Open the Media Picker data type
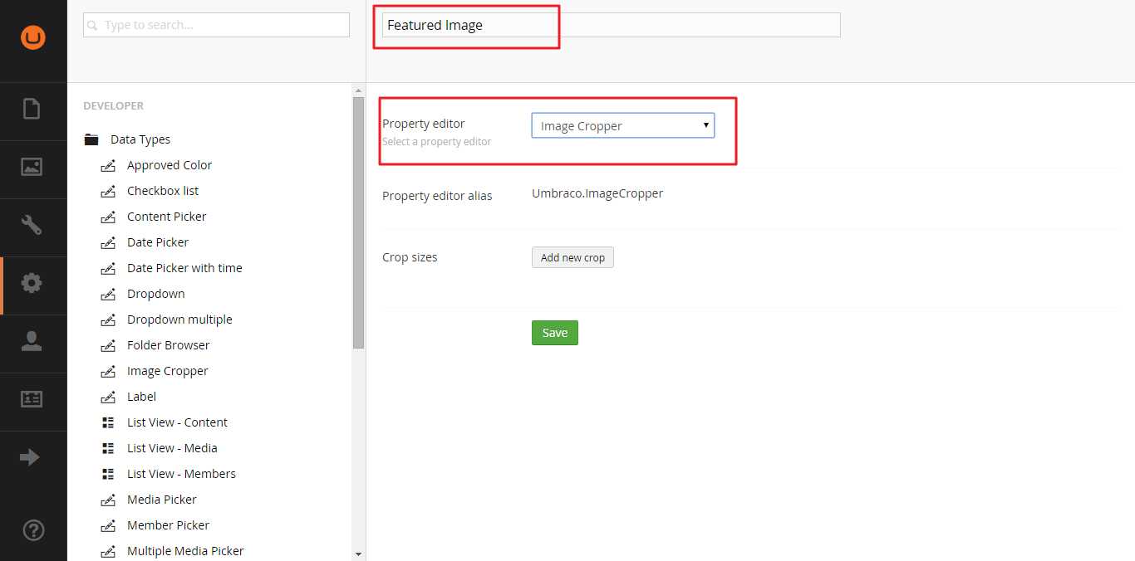This screenshot has width=1135, height=561. coord(162,500)
